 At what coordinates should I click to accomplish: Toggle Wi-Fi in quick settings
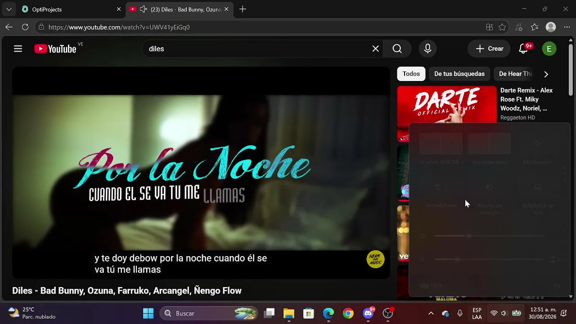point(430,144)
